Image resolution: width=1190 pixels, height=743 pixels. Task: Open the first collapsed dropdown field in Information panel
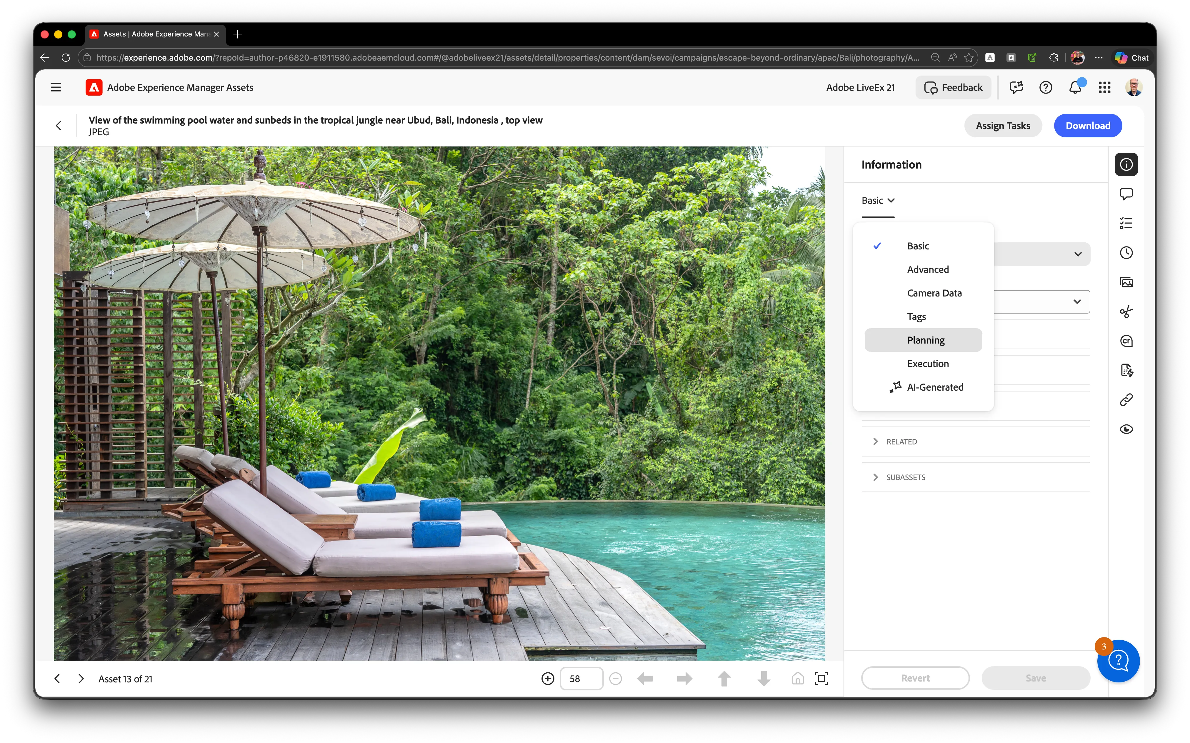[1042, 254]
